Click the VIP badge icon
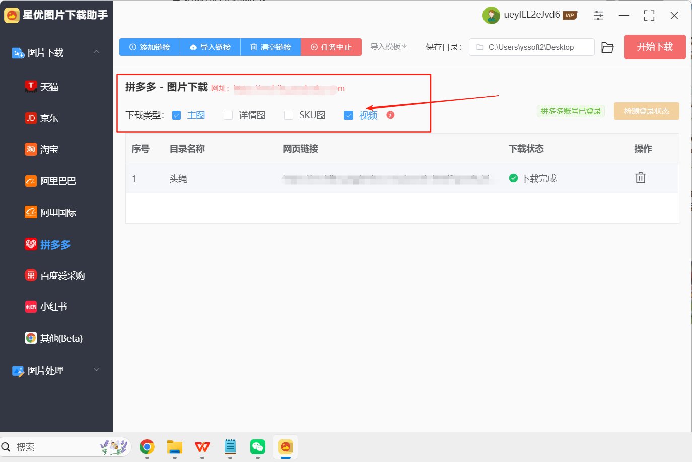This screenshot has width=692, height=462. 570,15
